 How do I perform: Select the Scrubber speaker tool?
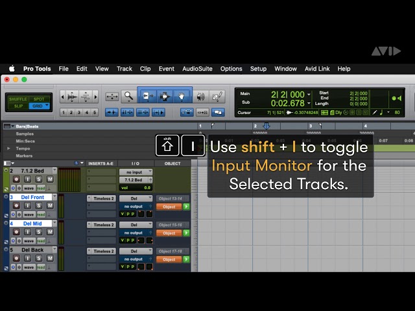coord(200,97)
